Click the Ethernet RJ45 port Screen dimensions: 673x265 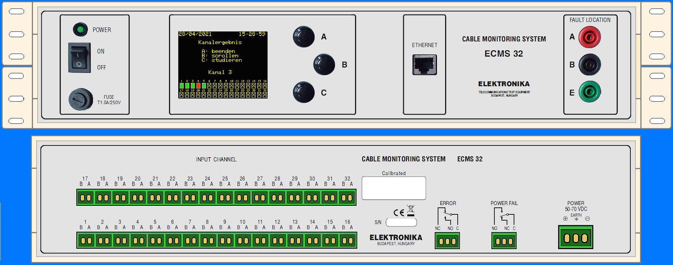click(x=425, y=65)
